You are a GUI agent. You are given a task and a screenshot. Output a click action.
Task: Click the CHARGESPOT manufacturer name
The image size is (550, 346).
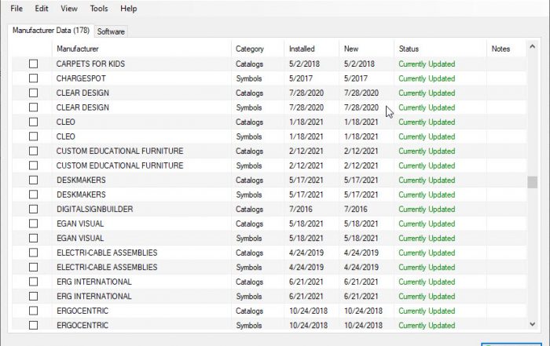pos(81,78)
